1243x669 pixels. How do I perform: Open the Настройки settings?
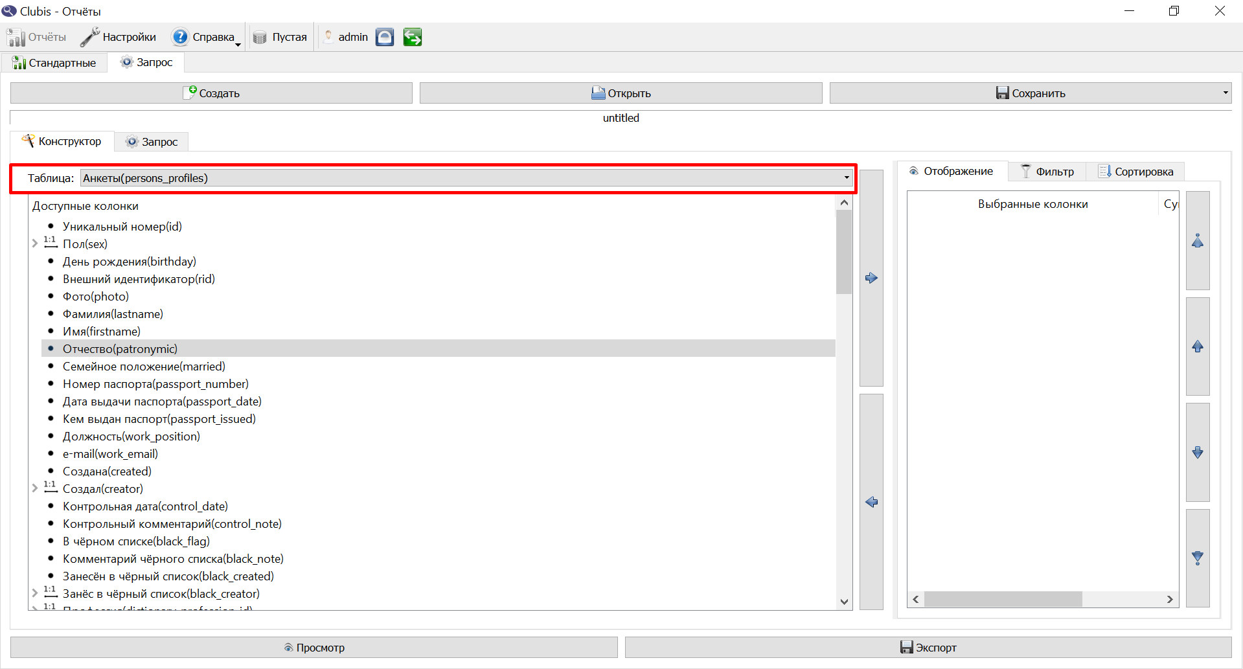click(119, 37)
